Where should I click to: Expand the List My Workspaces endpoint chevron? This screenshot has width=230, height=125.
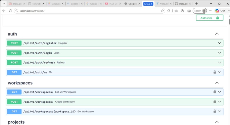219,92
